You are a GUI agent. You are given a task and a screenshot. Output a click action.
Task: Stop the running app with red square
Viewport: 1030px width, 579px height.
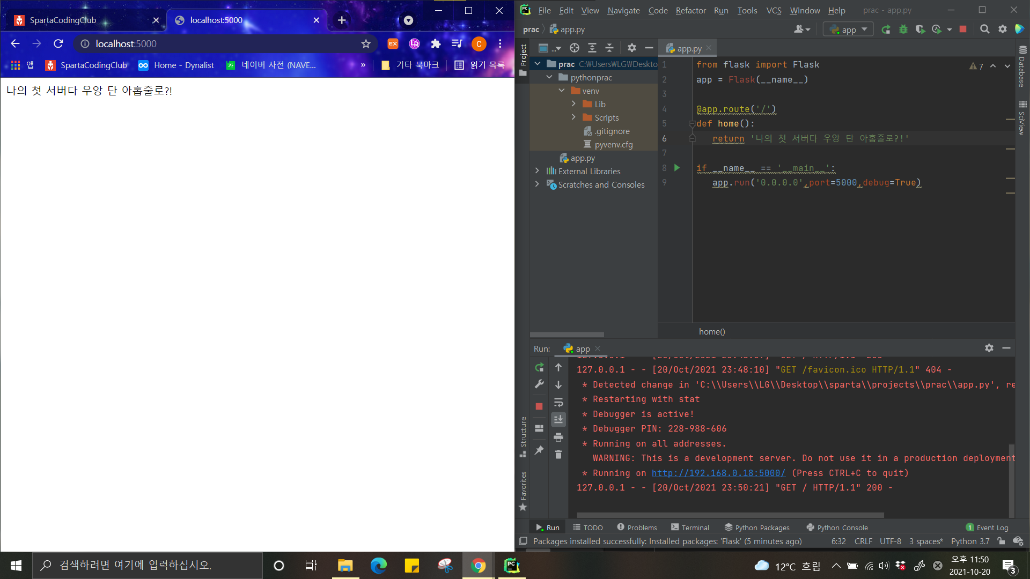click(963, 29)
